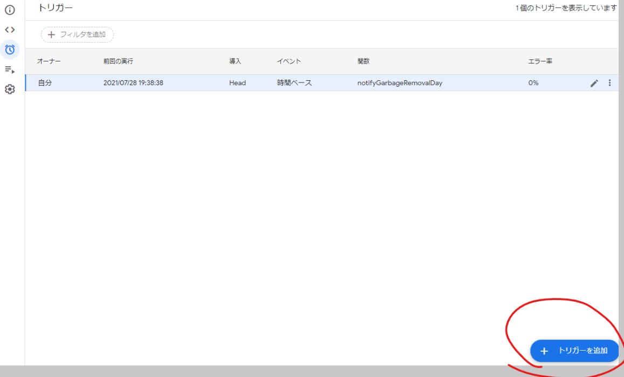Click the 導入 column header

(x=235, y=61)
